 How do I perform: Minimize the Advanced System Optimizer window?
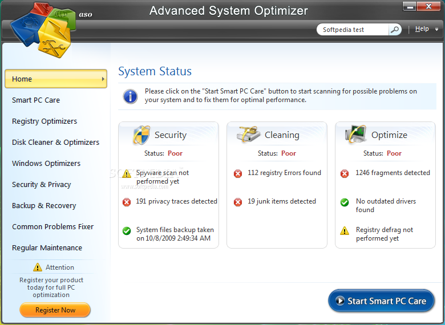(x=410, y=6)
